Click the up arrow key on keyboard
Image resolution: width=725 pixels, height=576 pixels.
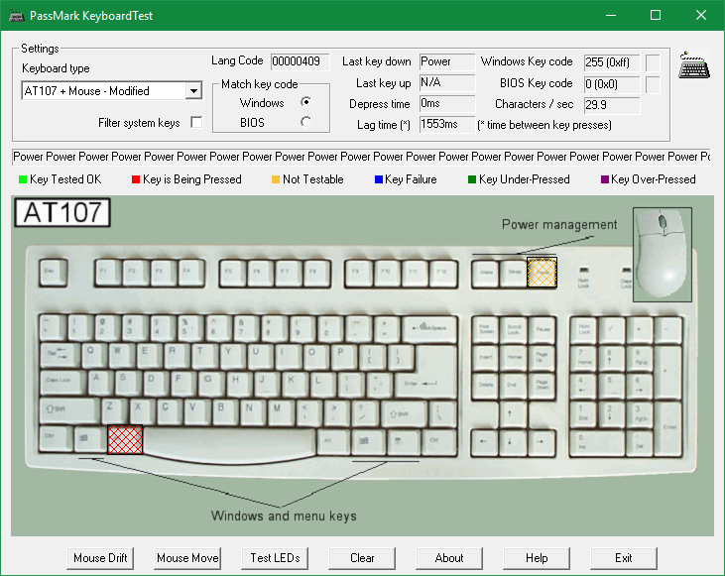(x=513, y=413)
